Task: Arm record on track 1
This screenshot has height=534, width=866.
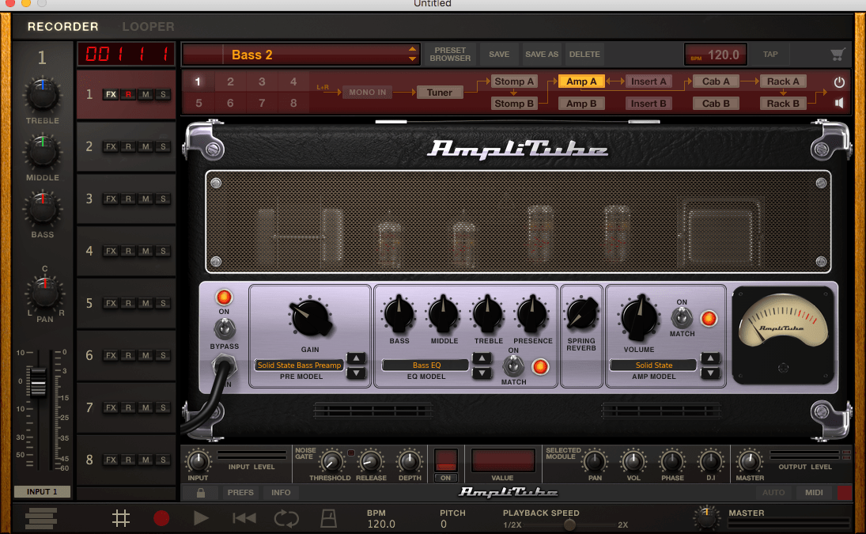Action: pyautogui.click(x=128, y=94)
